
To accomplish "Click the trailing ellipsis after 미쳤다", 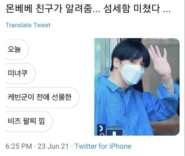I will [x=166, y=11].
